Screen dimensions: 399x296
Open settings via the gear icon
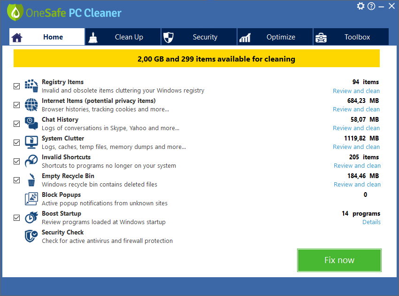coord(361,6)
